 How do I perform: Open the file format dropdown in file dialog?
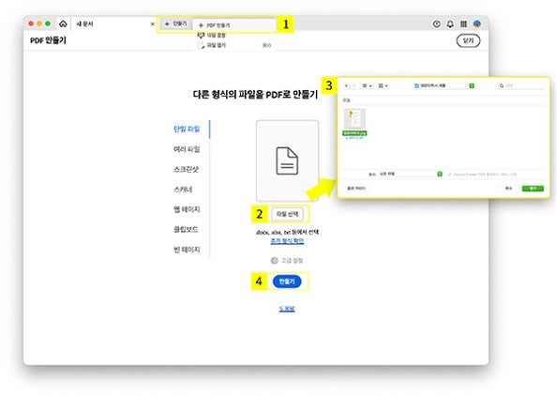coord(411,174)
